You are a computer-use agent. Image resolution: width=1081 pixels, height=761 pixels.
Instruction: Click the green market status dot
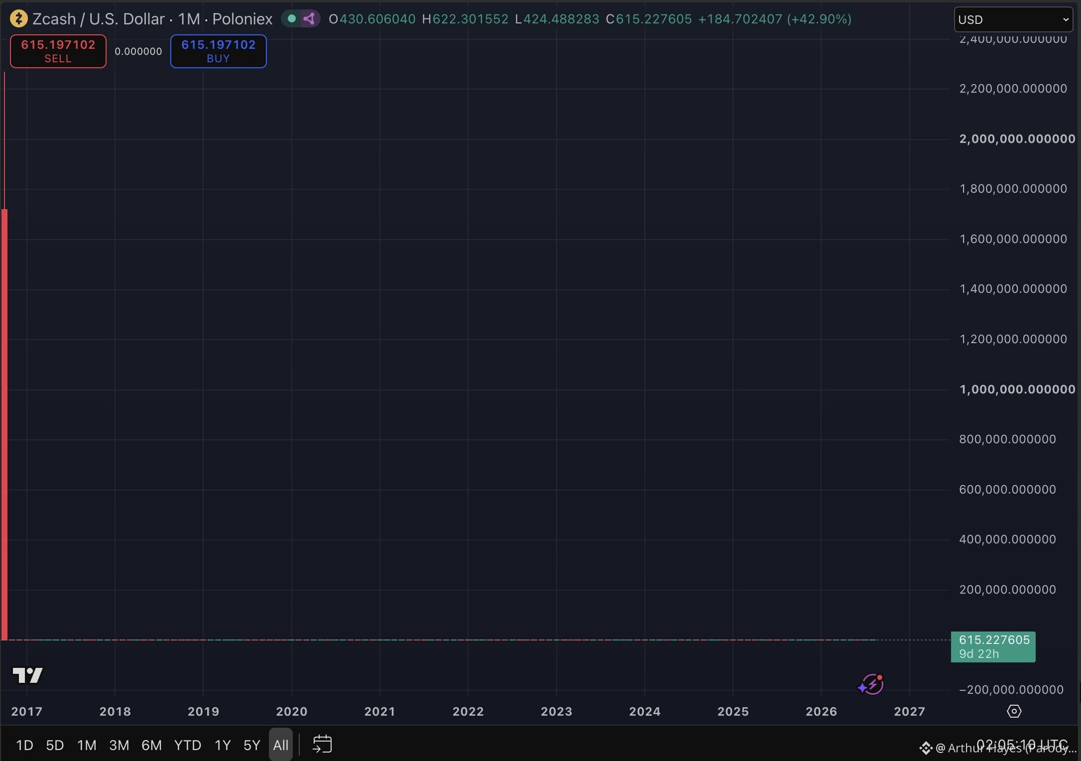click(x=292, y=19)
